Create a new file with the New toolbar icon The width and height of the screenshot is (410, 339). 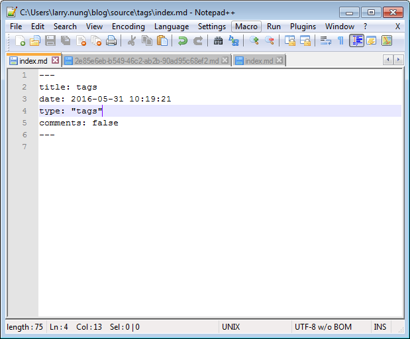[20, 41]
